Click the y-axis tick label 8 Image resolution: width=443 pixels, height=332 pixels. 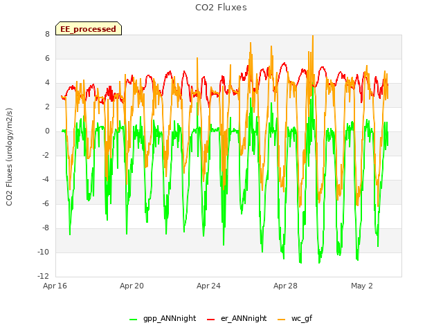[x=47, y=34]
